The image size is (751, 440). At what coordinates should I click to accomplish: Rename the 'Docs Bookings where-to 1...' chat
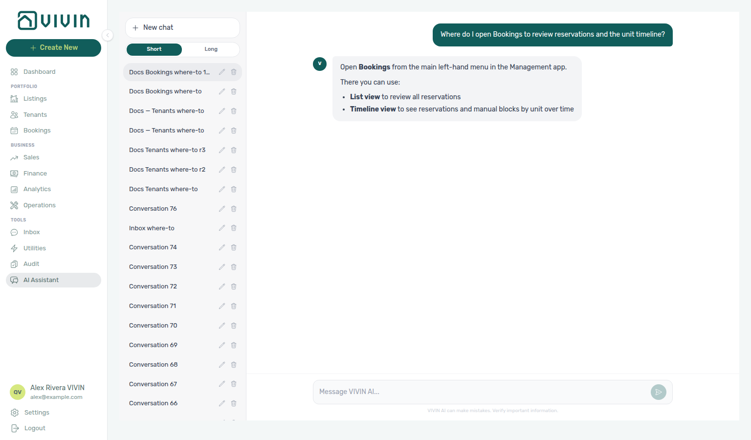(222, 72)
